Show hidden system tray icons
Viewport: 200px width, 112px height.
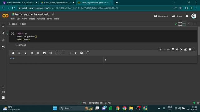[159, 108]
